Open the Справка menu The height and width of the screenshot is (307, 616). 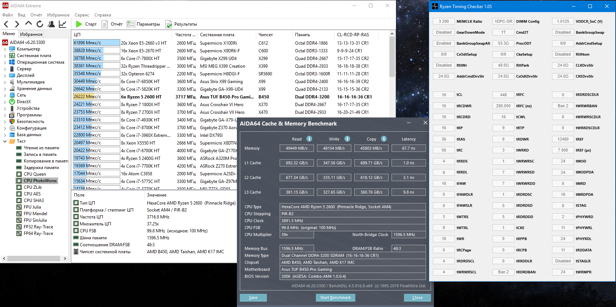pos(103,15)
